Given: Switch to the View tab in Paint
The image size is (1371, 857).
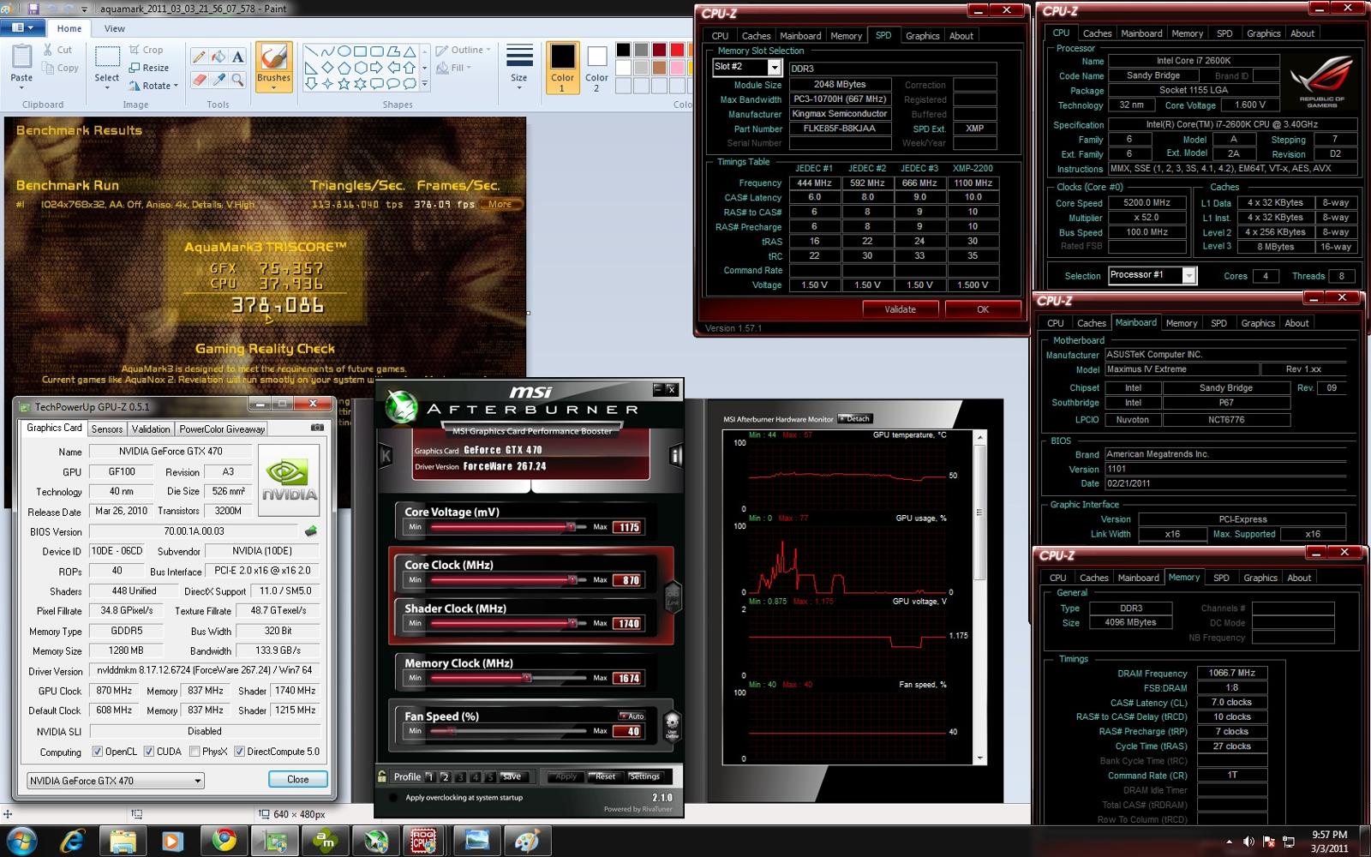Looking at the screenshot, I should [x=115, y=28].
